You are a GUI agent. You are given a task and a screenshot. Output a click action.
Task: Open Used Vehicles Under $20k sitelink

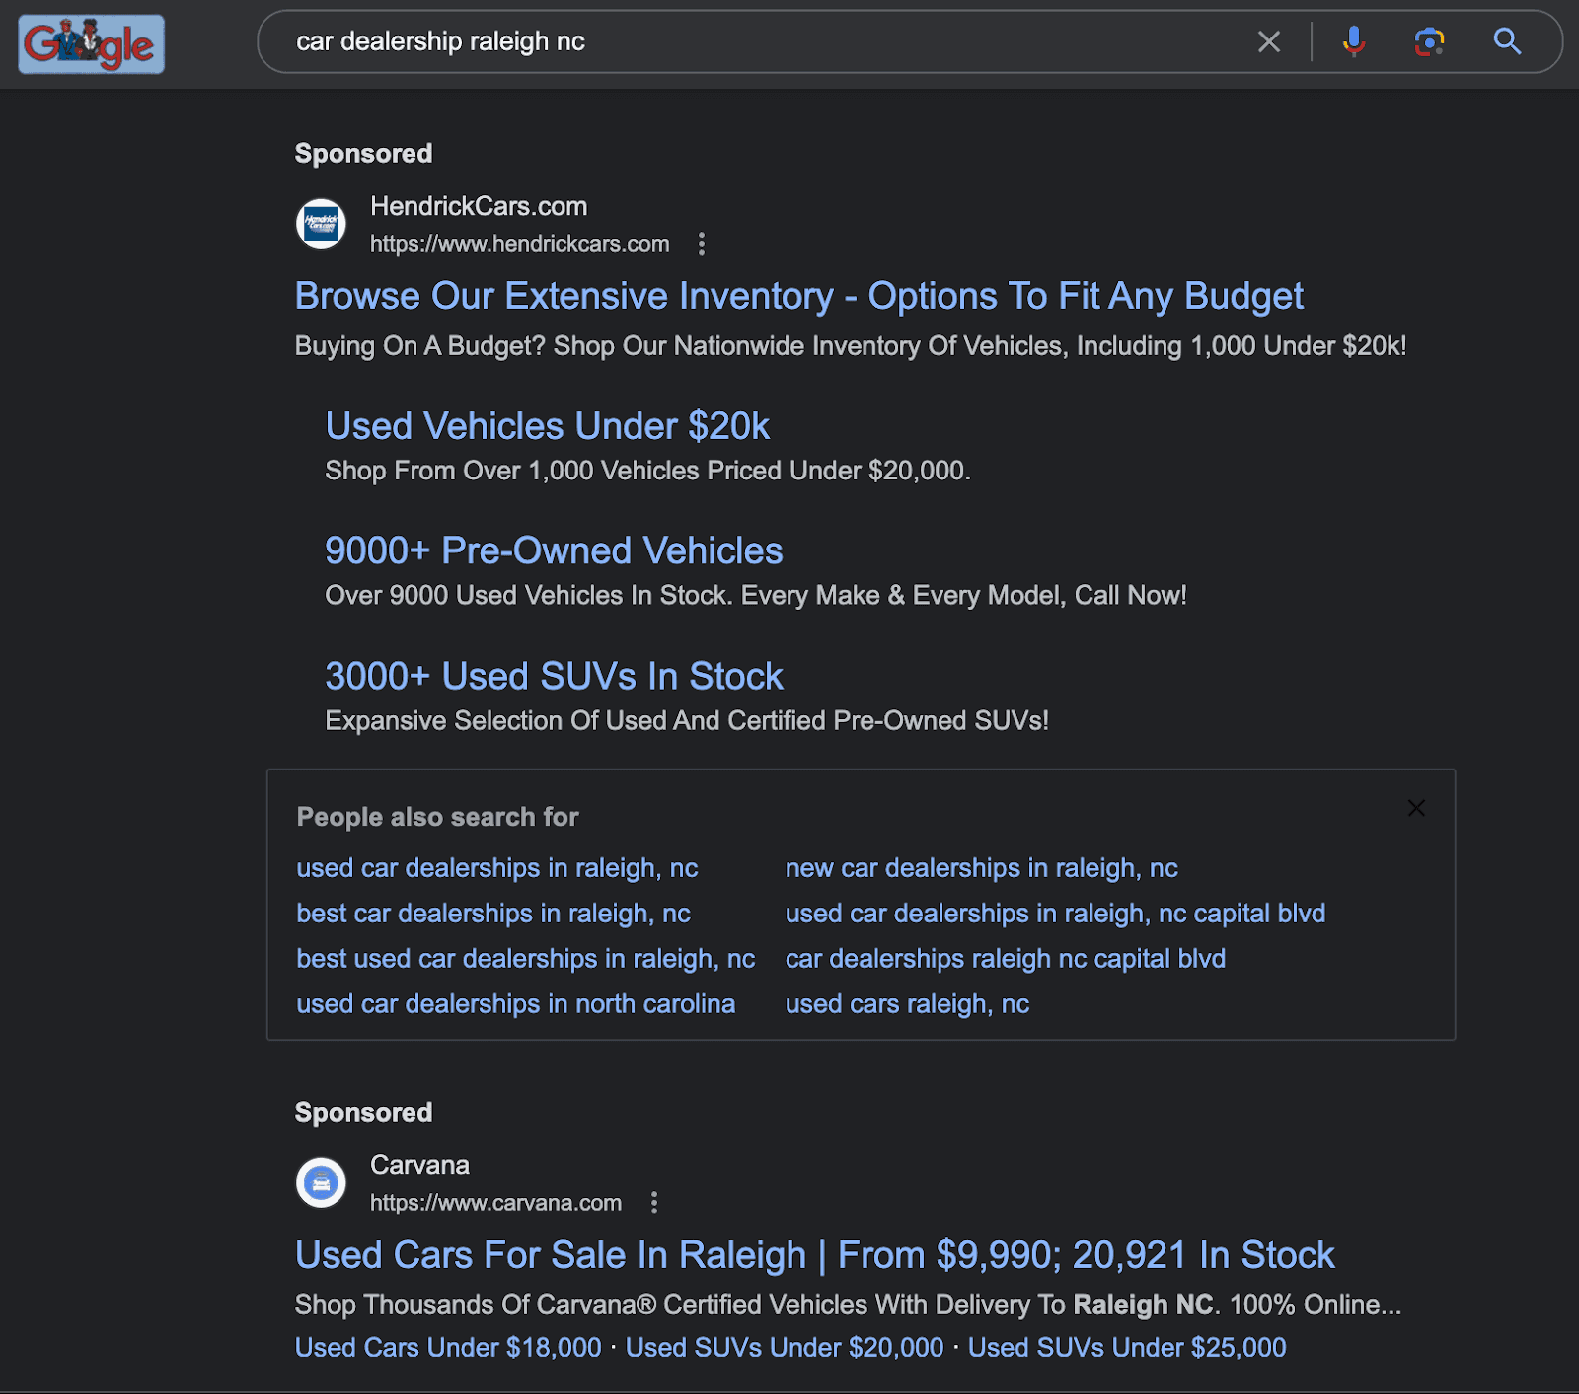coord(547,426)
